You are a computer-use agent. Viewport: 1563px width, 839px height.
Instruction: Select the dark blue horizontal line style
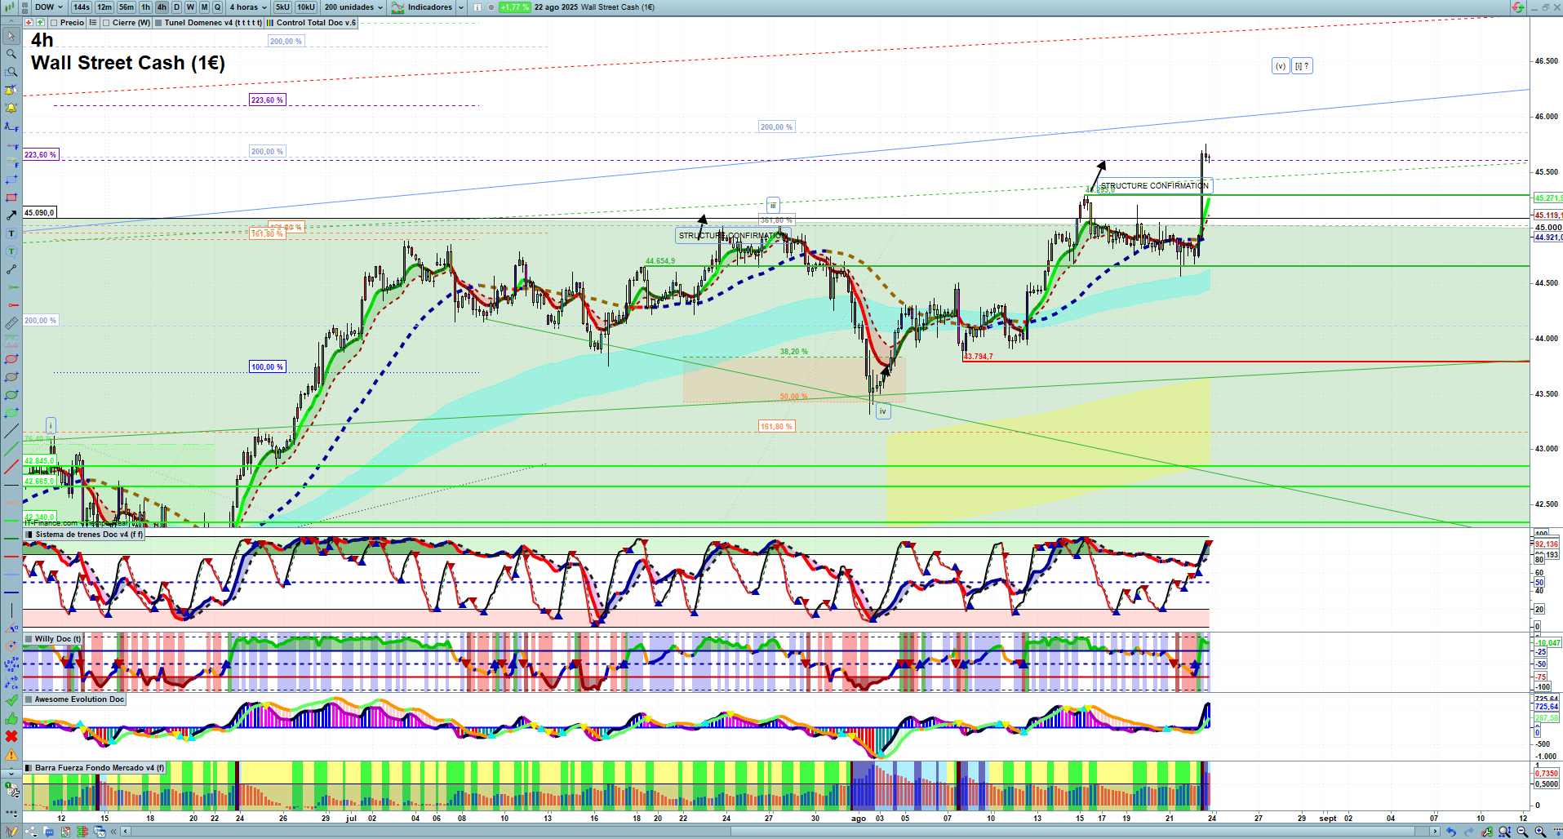click(11, 593)
